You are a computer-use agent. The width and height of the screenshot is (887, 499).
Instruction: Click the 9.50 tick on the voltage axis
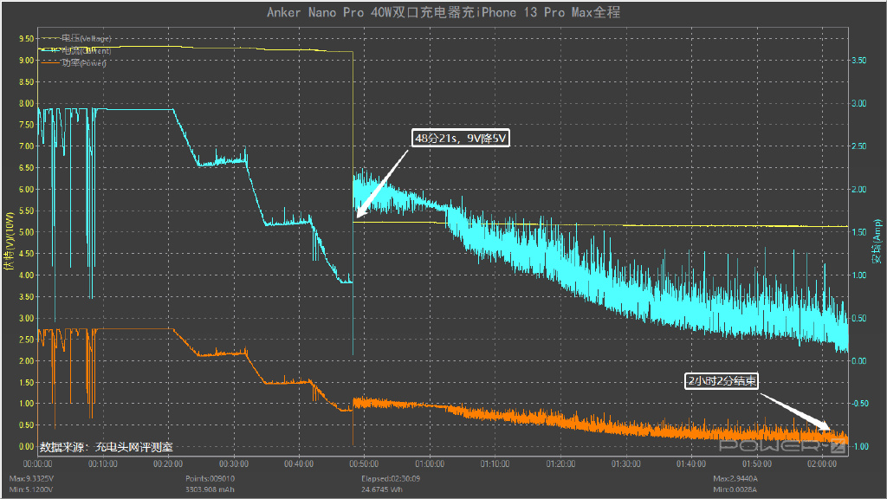coord(27,39)
